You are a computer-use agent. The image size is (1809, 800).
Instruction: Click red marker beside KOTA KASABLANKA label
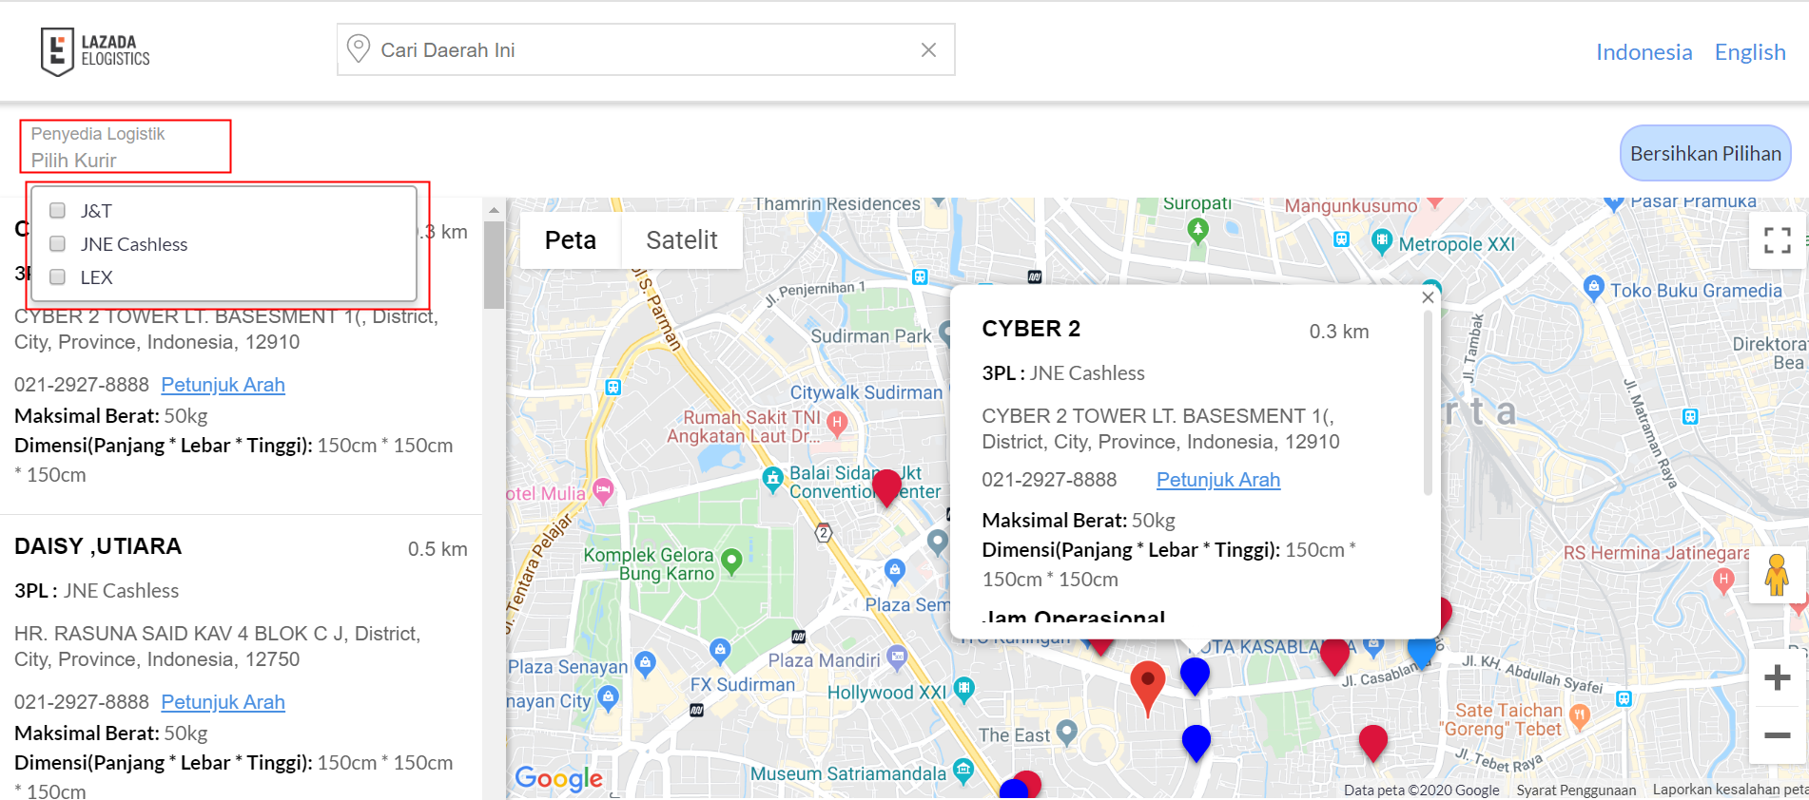click(x=1334, y=657)
